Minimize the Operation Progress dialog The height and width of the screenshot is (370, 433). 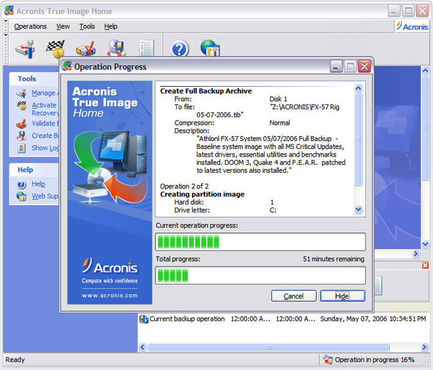click(336, 66)
